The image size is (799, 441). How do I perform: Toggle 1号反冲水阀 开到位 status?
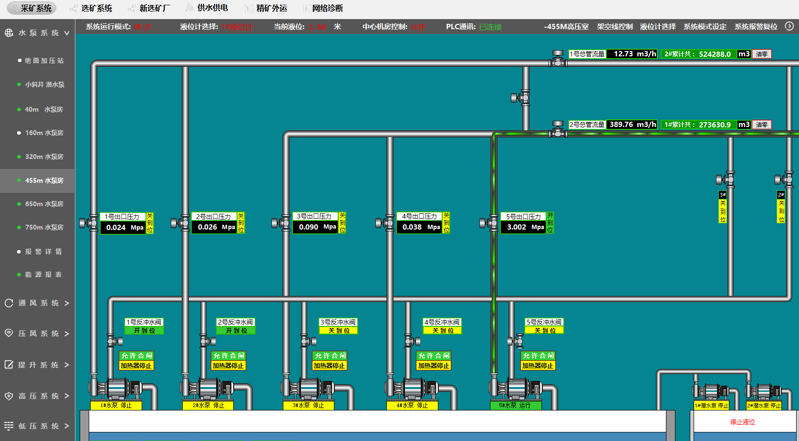click(x=144, y=330)
